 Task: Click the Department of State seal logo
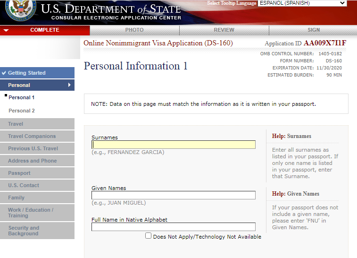pos(20,10)
